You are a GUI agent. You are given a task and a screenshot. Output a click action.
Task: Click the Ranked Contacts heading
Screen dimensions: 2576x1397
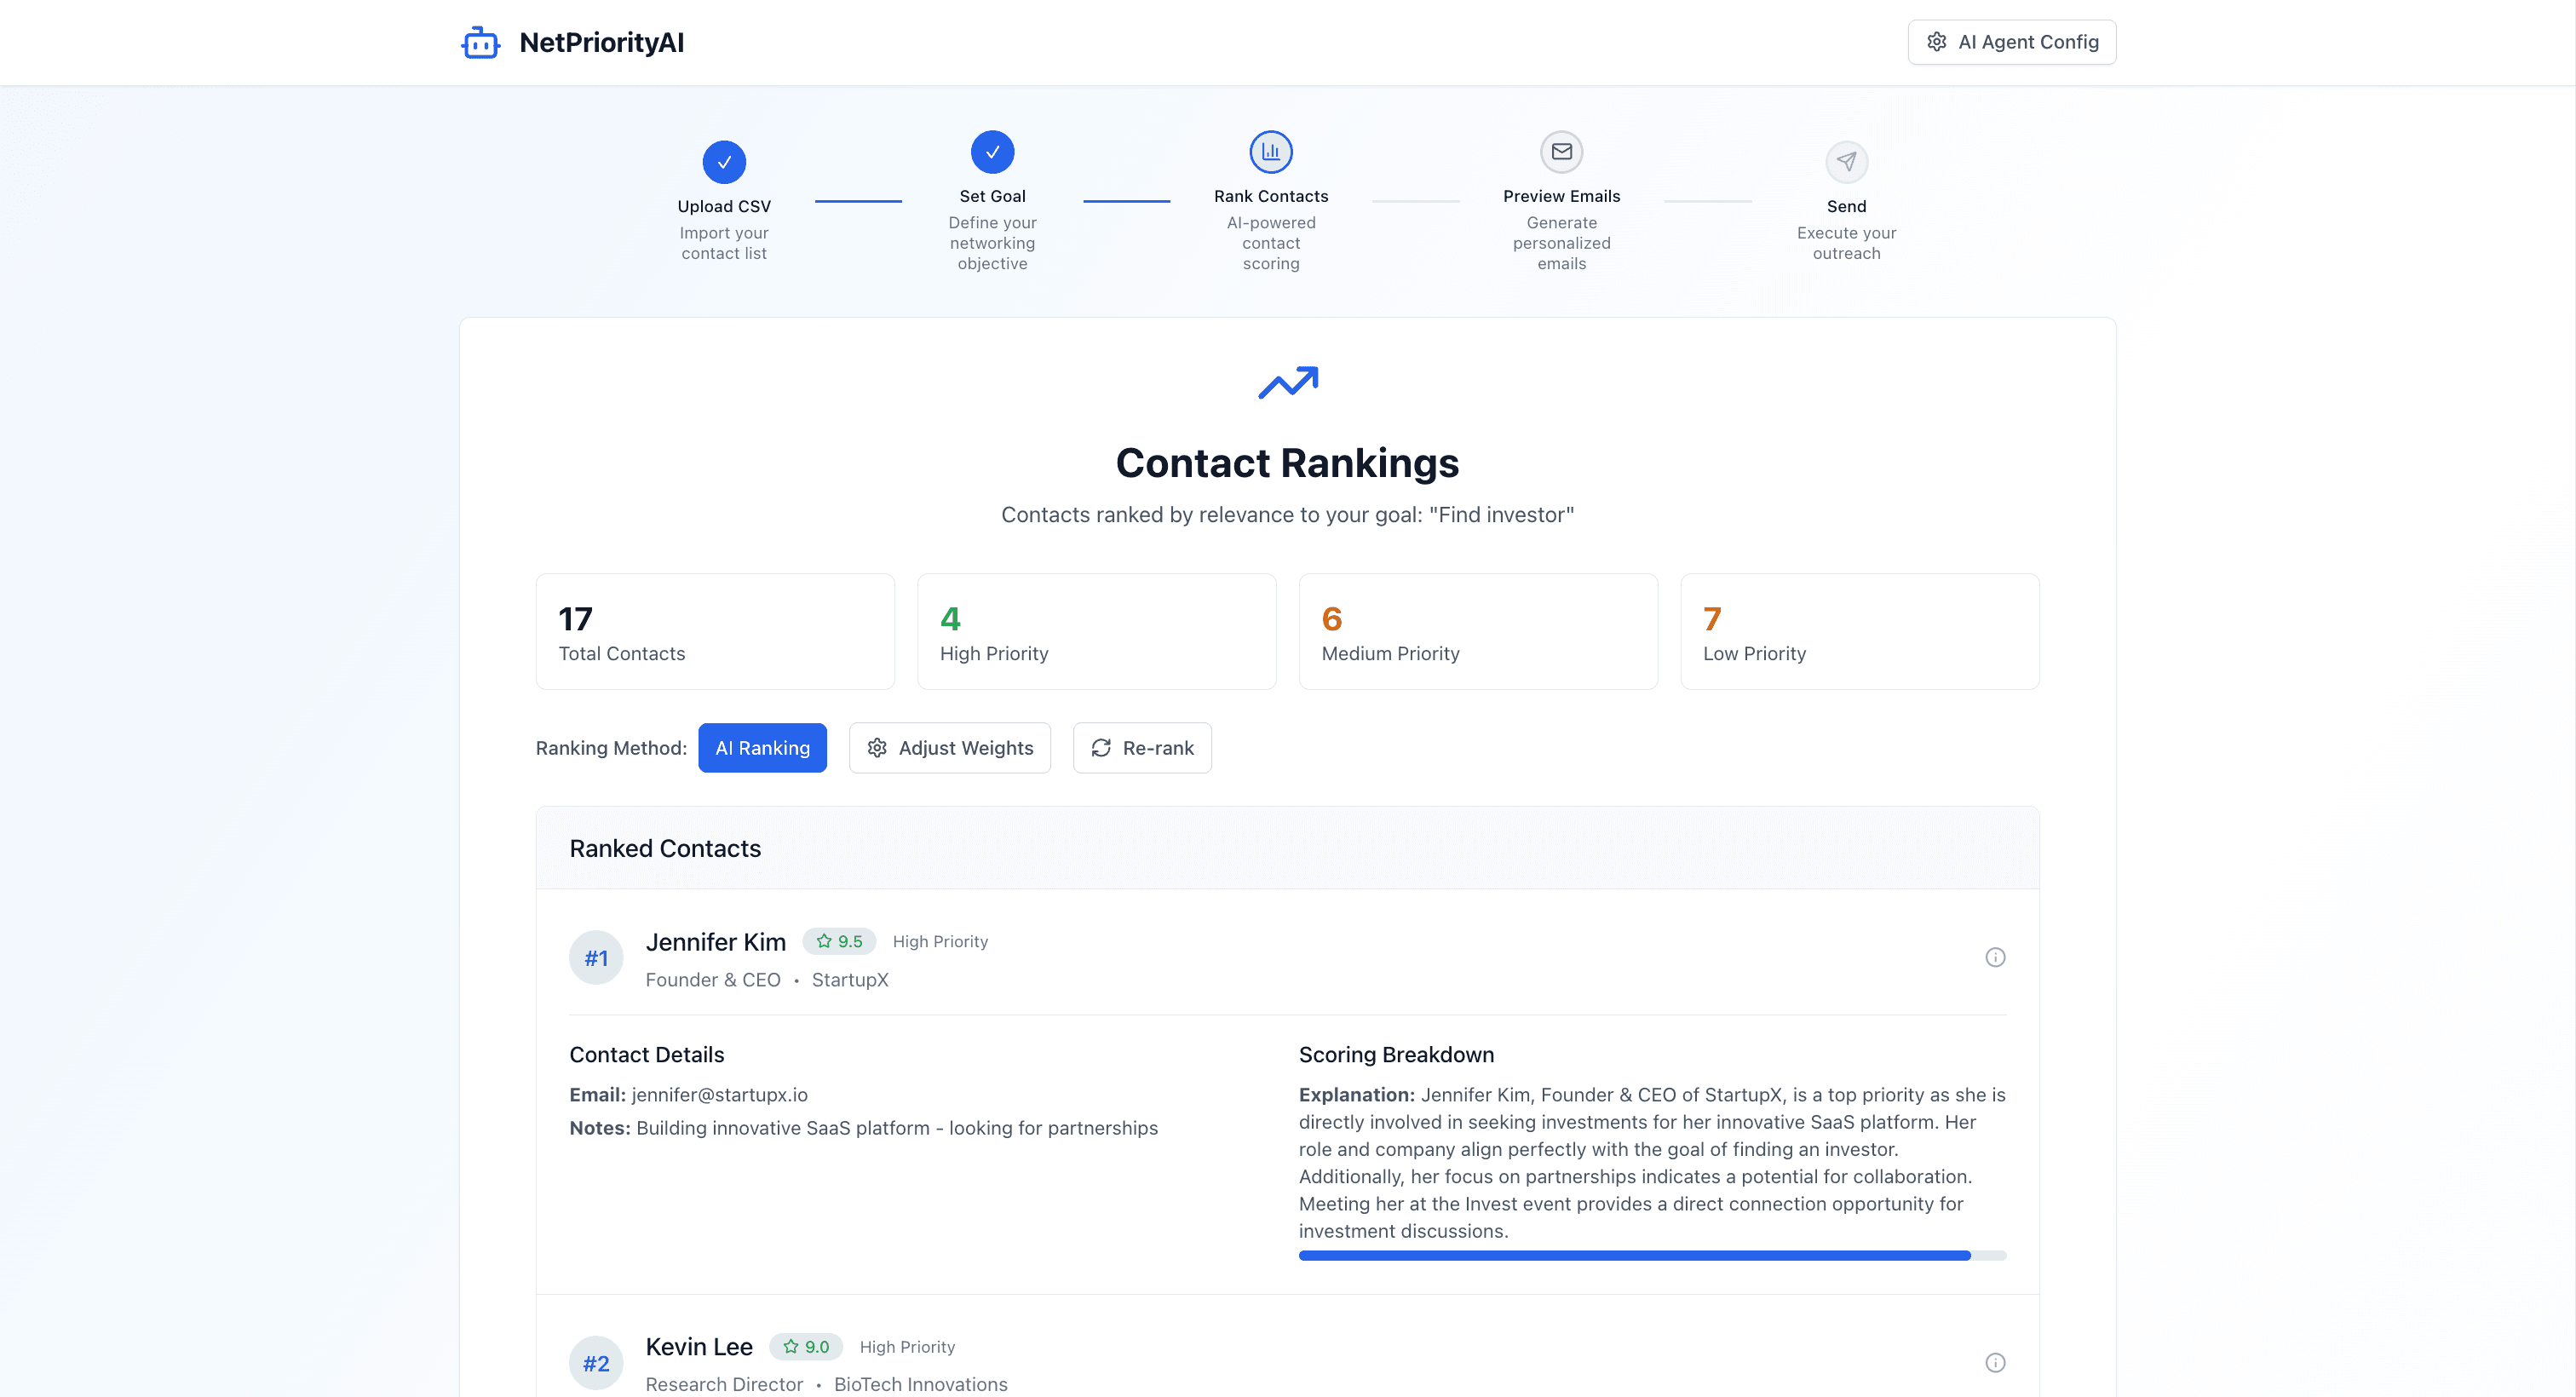click(x=665, y=848)
